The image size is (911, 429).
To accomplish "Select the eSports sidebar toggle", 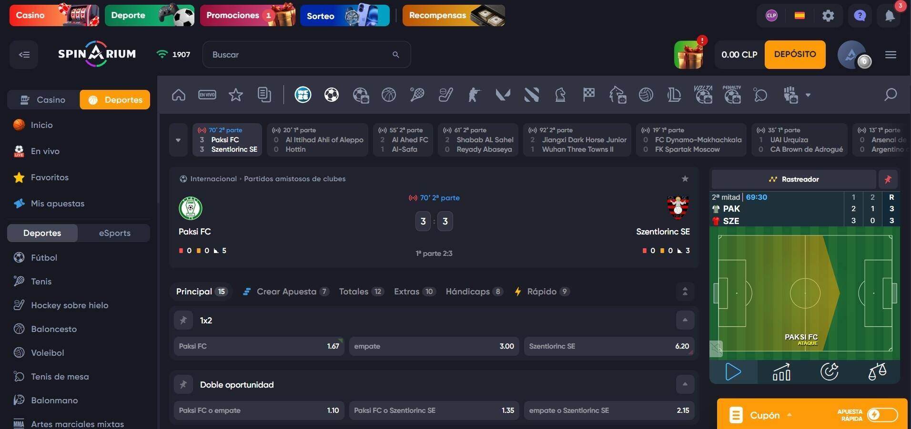I will click(x=114, y=233).
